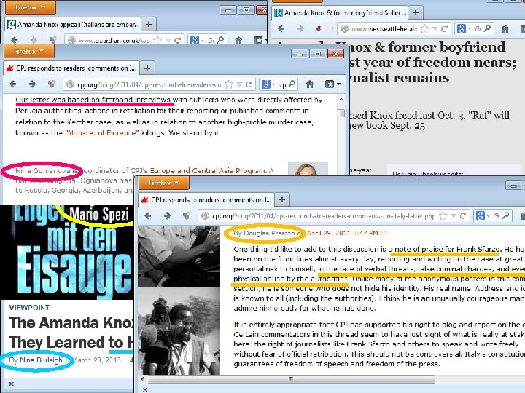Choose search engine in front CPJ window

click(x=482, y=216)
